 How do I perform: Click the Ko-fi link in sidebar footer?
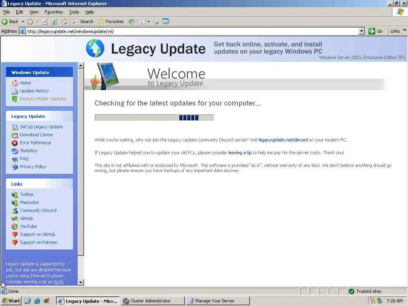click(x=59, y=282)
